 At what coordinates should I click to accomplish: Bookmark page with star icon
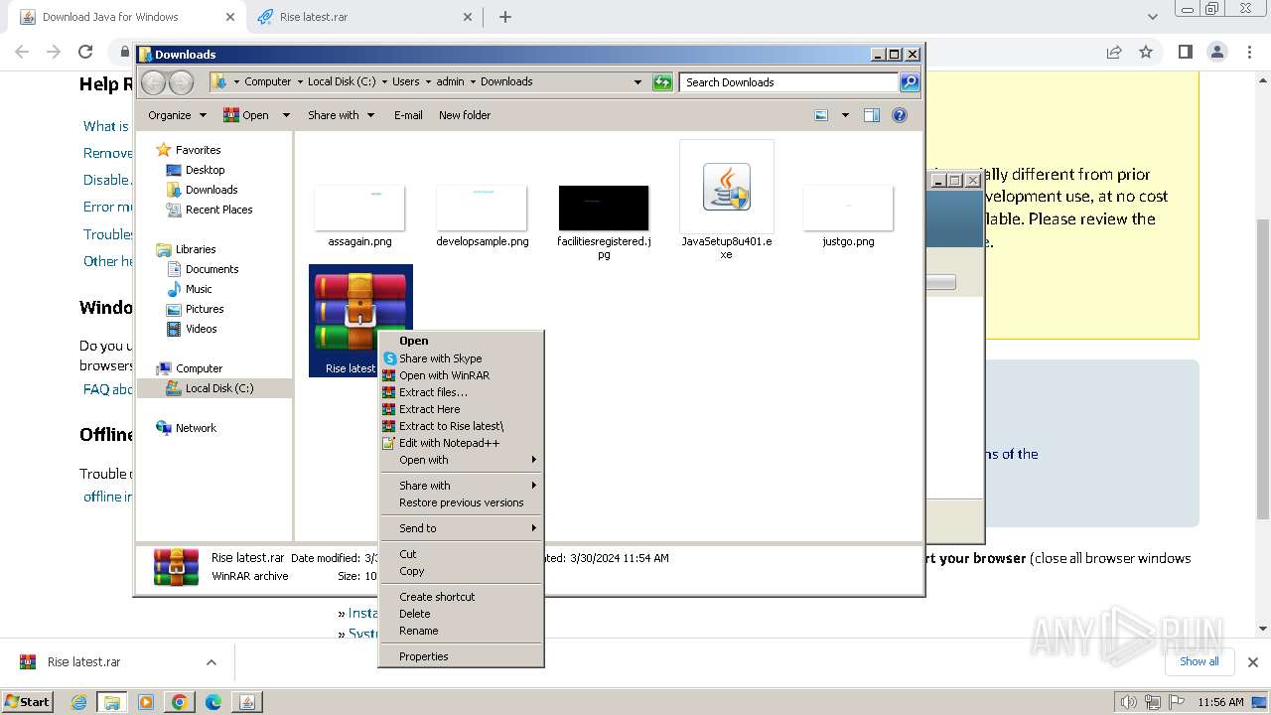[1146, 52]
